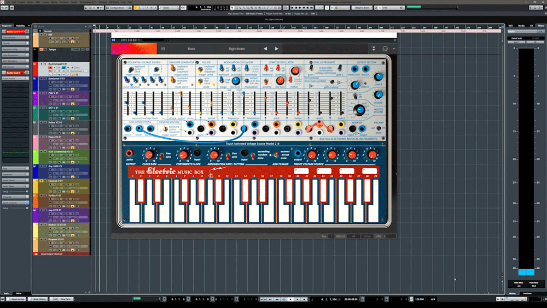The width and height of the screenshot is (547, 308).
Task: Open the preset library browser icon
Action: tap(164, 49)
